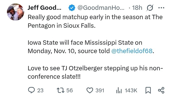Click the repost arrows icon
This screenshot has width=172, height=99.
(x=61, y=90)
